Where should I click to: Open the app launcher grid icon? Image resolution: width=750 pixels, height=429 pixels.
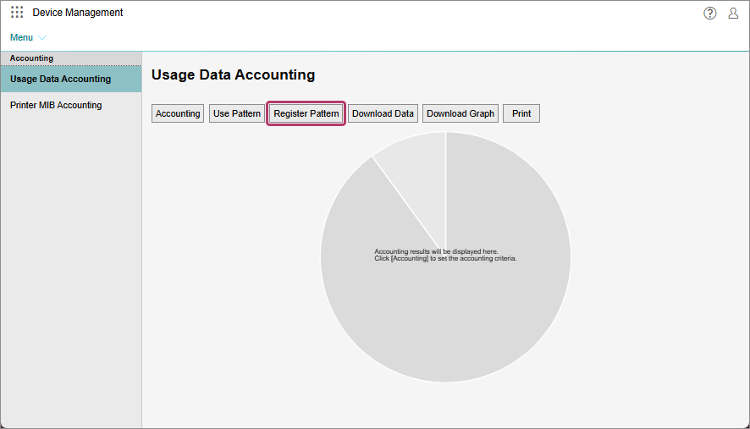[17, 13]
